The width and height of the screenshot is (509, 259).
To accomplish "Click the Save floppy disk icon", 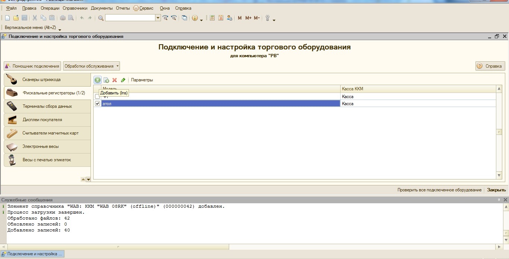I will 24,18.
